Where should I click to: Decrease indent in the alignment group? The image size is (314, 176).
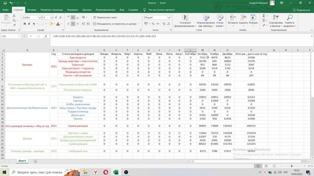point(83,24)
